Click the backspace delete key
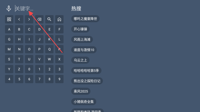Viewport: 200px width, 112px height. click(39, 19)
